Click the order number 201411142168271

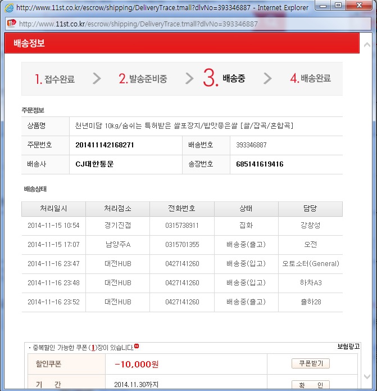(x=105, y=145)
